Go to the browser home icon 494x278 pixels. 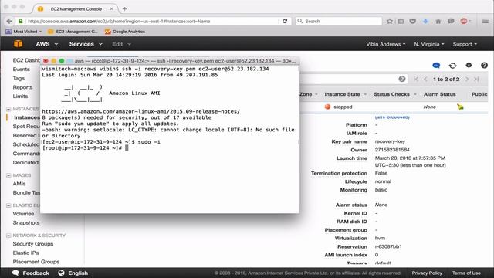tap(438, 21)
